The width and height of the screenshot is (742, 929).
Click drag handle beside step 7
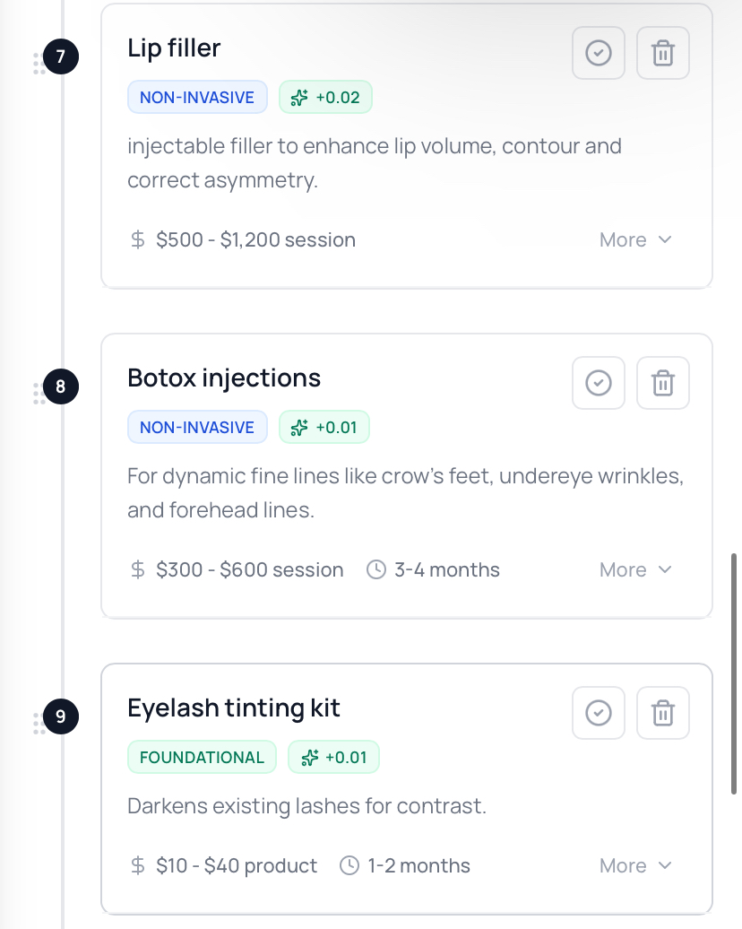(x=39, y=64)
